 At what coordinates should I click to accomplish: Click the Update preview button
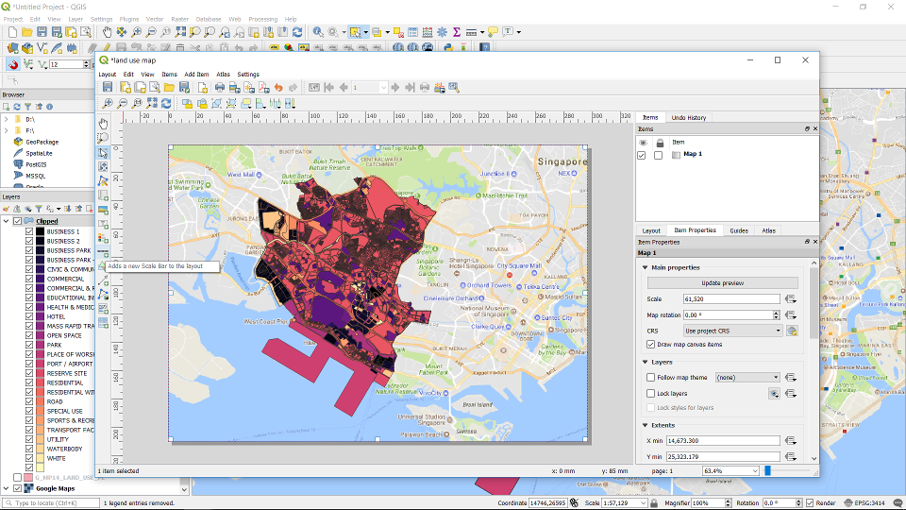721,283
